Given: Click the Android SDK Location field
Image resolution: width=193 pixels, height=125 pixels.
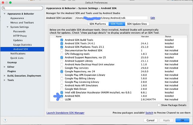Looking at the screenshot, I should point(111,18).
